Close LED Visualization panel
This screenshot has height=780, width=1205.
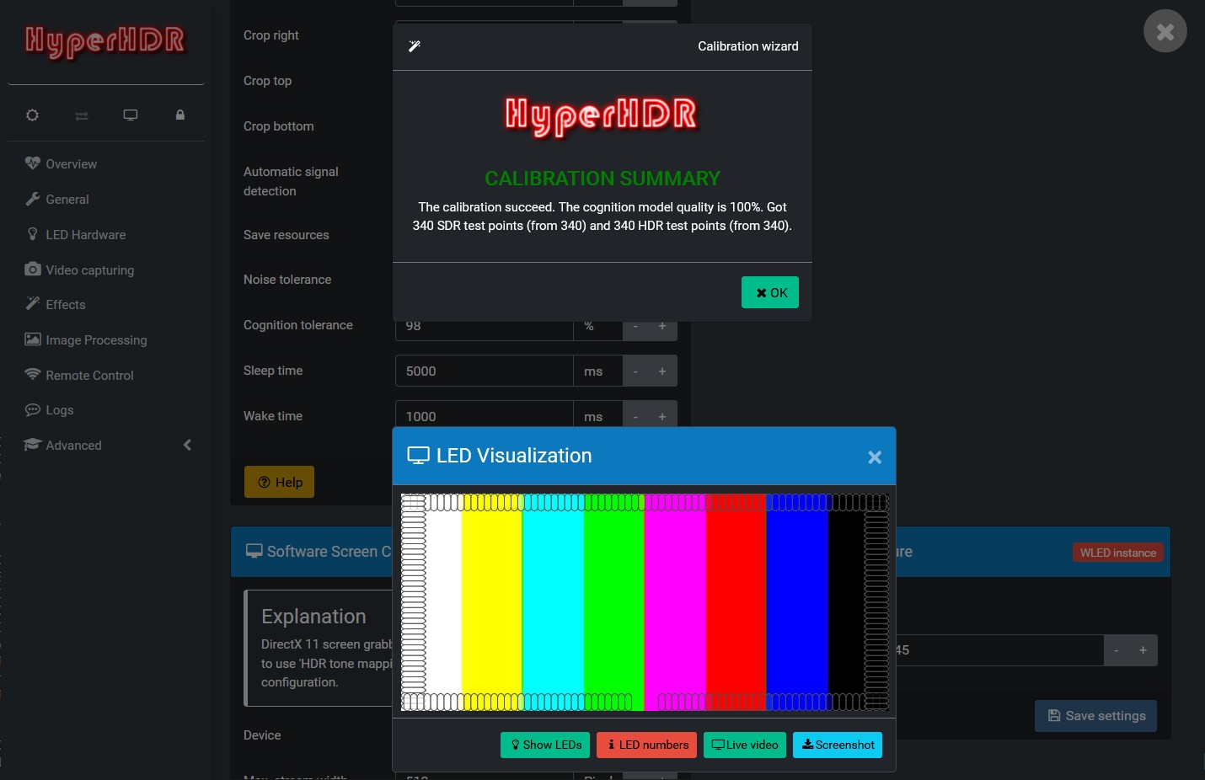[x=875, y=457]
